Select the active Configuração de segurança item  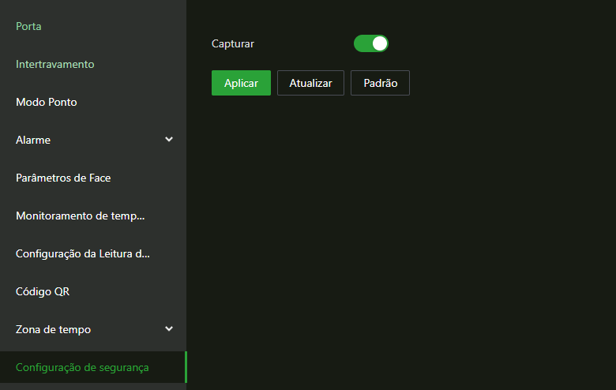coord(82,367)
